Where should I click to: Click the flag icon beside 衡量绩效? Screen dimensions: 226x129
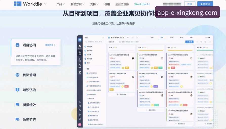[17, 105]
